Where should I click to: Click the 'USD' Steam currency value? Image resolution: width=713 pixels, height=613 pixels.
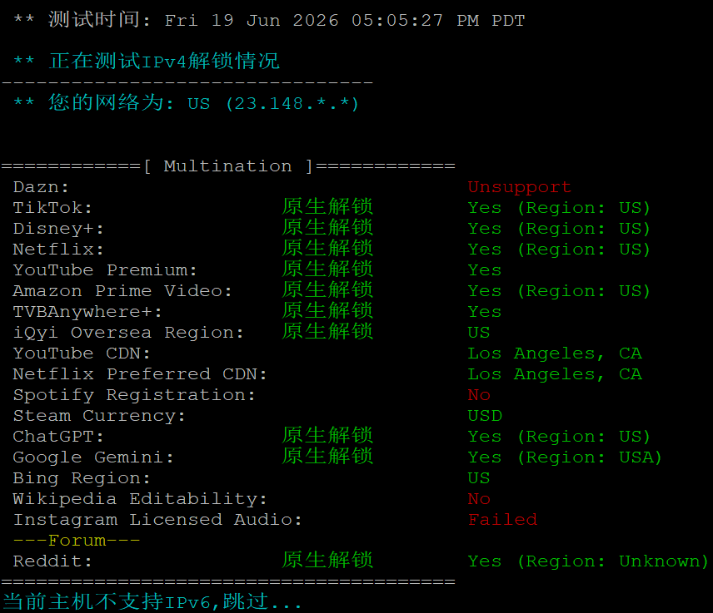[x=485, y=416]
